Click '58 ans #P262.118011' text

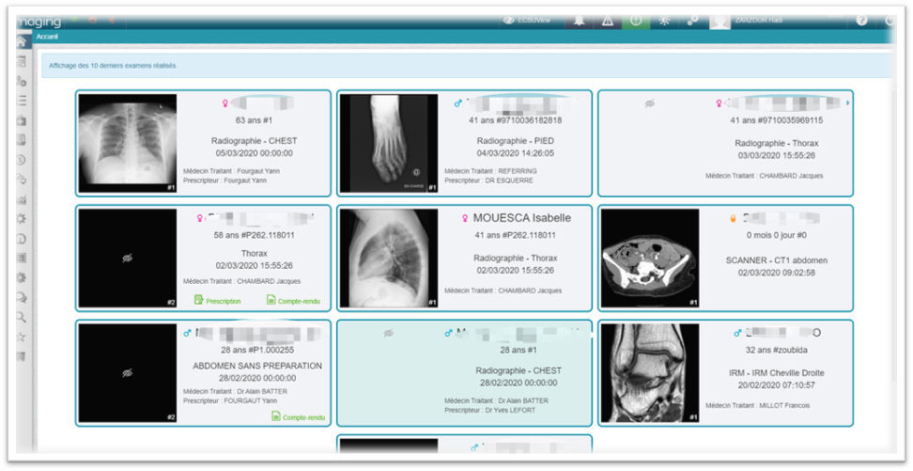[x=255, y=235]
